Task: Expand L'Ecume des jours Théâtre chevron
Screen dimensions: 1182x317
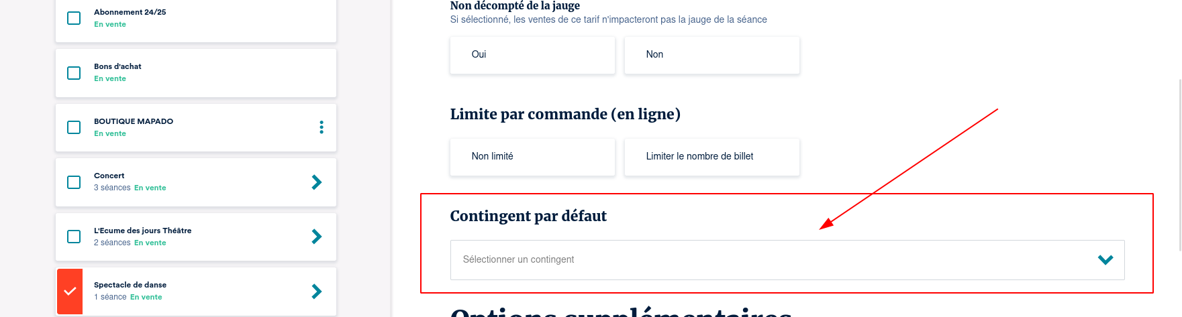Action: coord(317,237)
